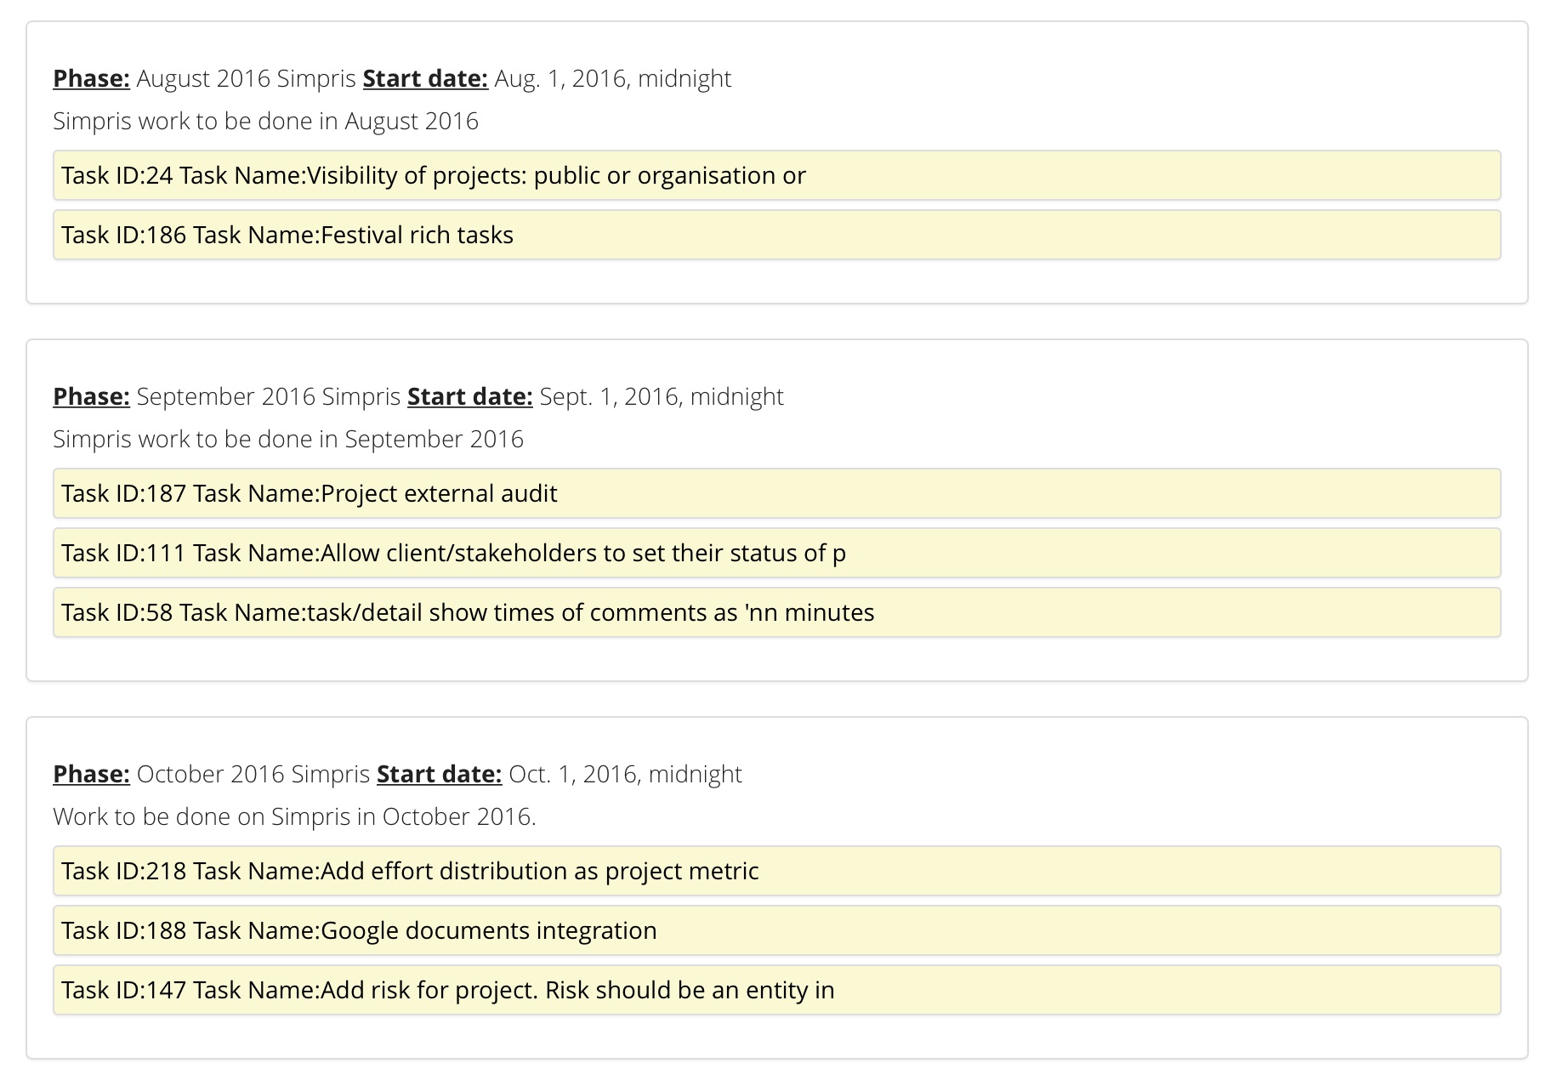Open task 58 show times of comments
Image resolution: width=1551 pixels, height=1080 pixels.
pos(776,612)
